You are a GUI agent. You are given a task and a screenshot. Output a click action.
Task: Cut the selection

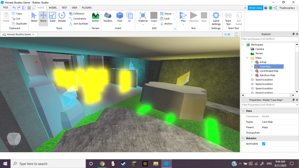[x=16, y=18]
